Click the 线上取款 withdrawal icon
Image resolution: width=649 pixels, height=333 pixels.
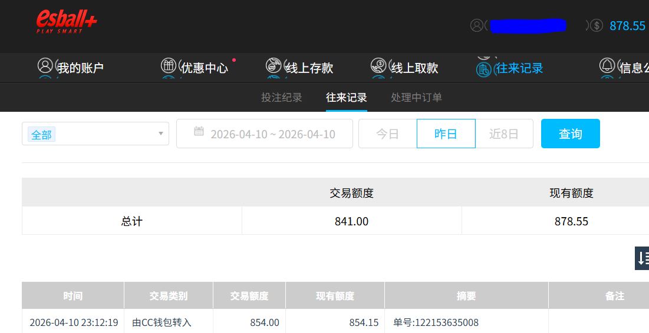378,66
